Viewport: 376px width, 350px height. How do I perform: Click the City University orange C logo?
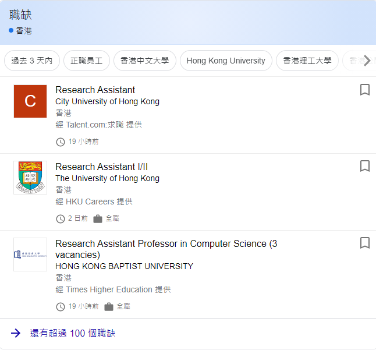pyautogui.click(x=30, y=101)
